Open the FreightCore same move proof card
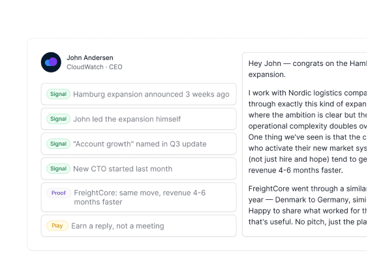Screen dimensions: 368x254 (138, 197)
